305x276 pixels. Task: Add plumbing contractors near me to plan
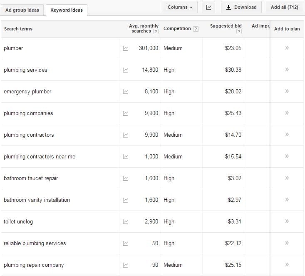pos(287,156)
